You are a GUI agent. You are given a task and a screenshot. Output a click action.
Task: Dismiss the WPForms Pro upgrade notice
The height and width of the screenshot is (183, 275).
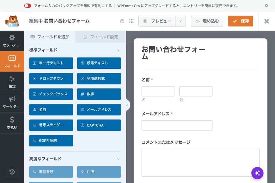266,6
